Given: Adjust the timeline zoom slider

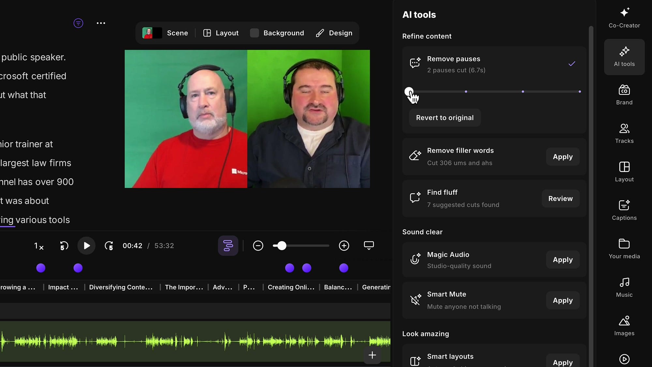Looking at the screenshot, I should click(281, 246).
